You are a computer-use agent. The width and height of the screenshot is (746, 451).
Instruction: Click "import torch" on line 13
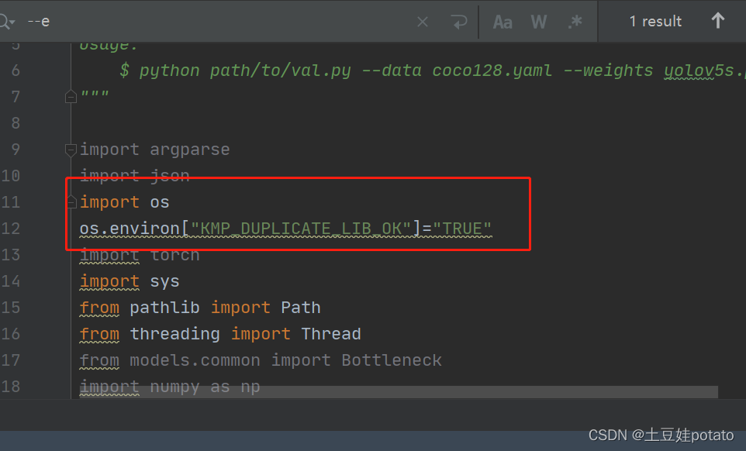(x=140, y=255)
